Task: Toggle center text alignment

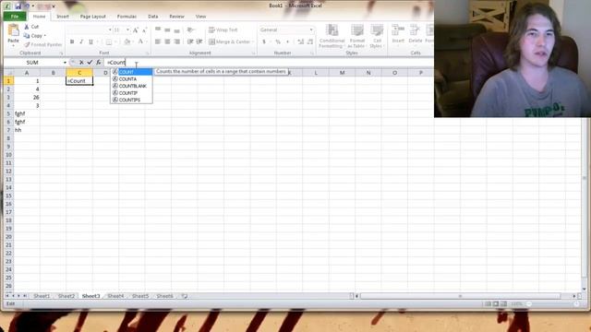Action: pyautogui.click(x=167, y=41)
